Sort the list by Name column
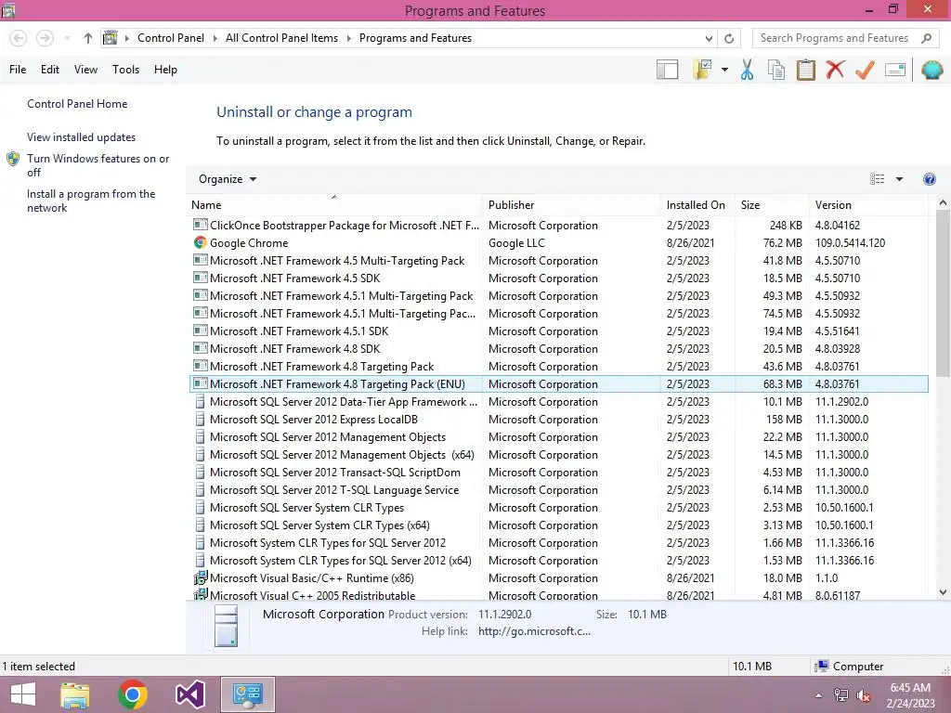 (x=334, y=205)
